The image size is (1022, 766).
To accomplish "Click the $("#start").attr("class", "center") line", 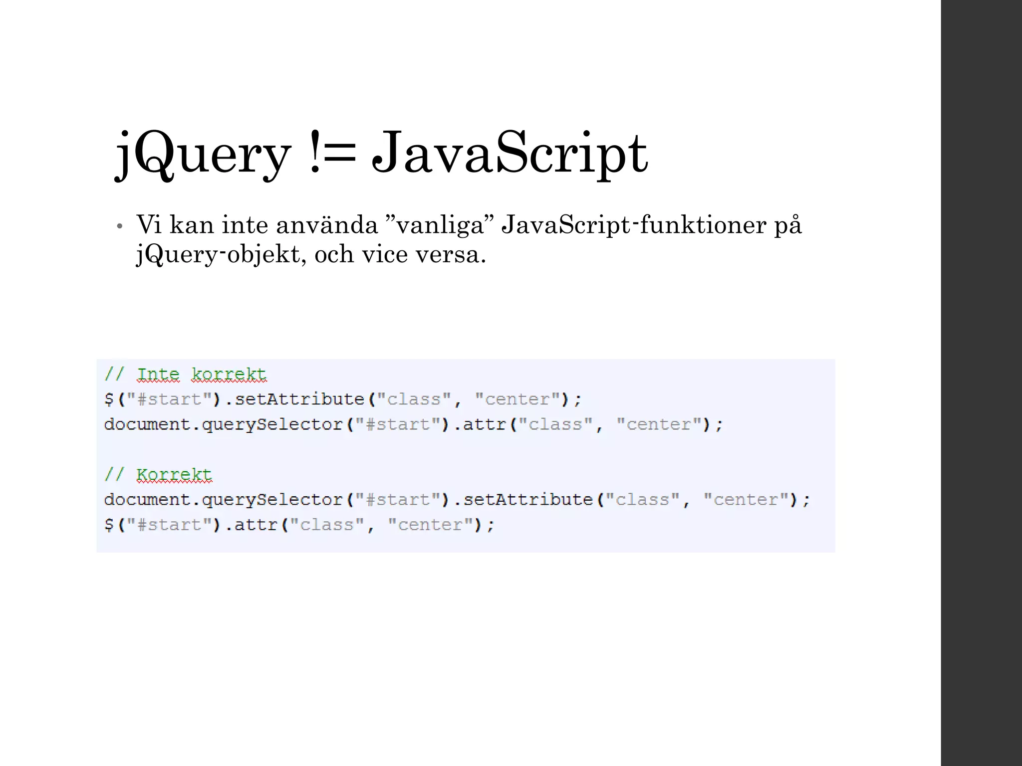I will (x=299, y=525).
